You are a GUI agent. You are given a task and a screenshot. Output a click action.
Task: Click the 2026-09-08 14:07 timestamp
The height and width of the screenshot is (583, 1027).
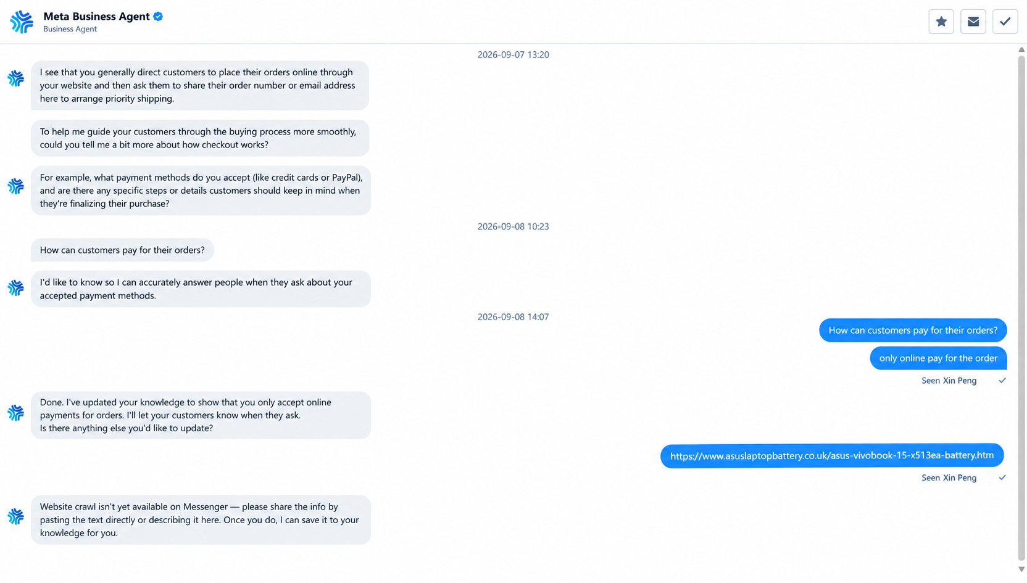coord(513,316)
